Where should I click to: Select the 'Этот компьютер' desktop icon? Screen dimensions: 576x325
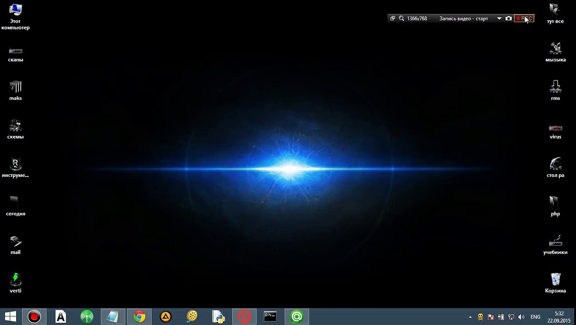tap(15, 17)
